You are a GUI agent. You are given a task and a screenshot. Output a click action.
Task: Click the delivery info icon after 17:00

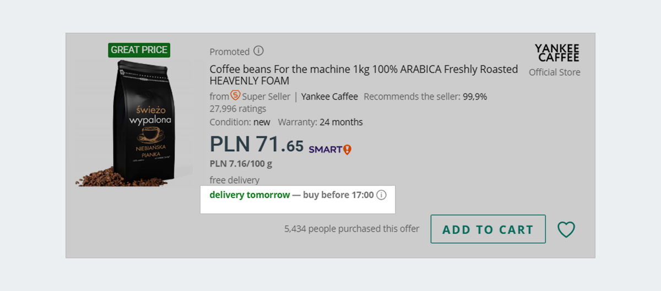tap(382, 195)
